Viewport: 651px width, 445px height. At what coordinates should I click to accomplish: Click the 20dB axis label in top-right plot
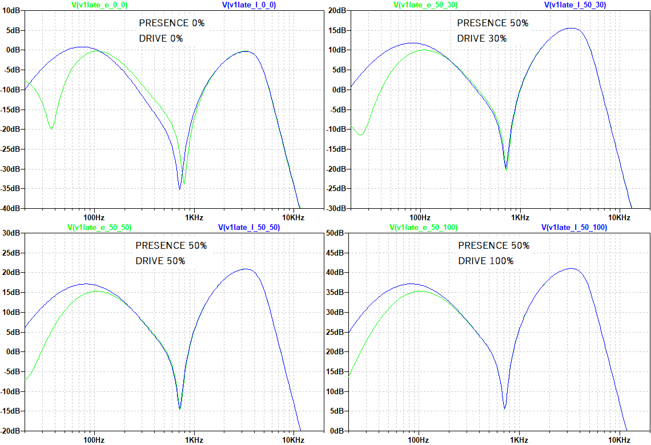pos(337,10)
